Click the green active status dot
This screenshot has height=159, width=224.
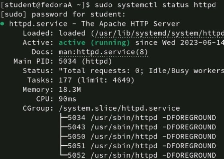tap(2, 24)
